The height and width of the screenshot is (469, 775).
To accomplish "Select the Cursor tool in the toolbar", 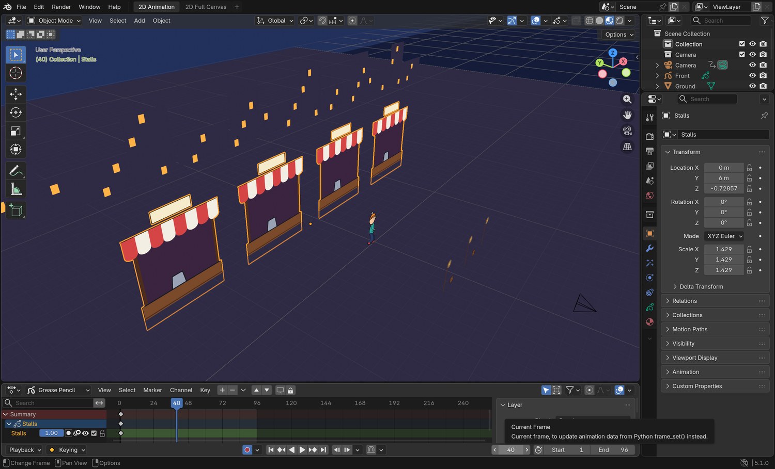I will [x=16, y=73].
